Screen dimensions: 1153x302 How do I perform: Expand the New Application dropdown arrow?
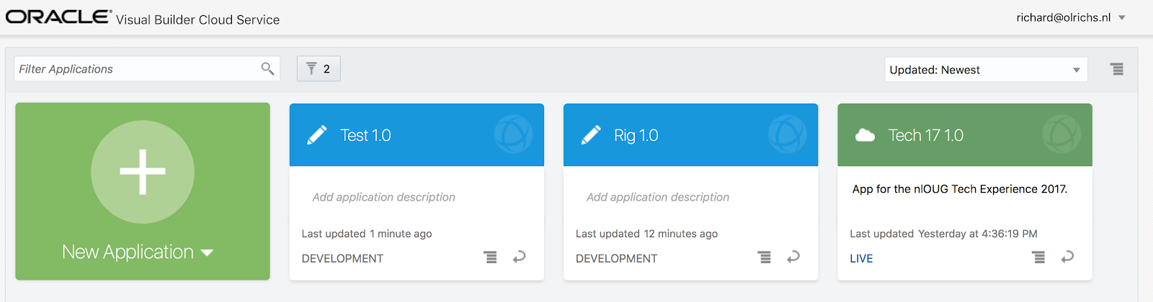208,252
